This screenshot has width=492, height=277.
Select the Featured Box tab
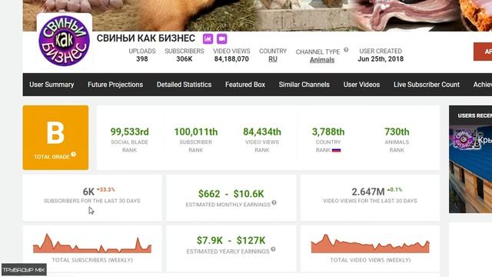[245, 85]
